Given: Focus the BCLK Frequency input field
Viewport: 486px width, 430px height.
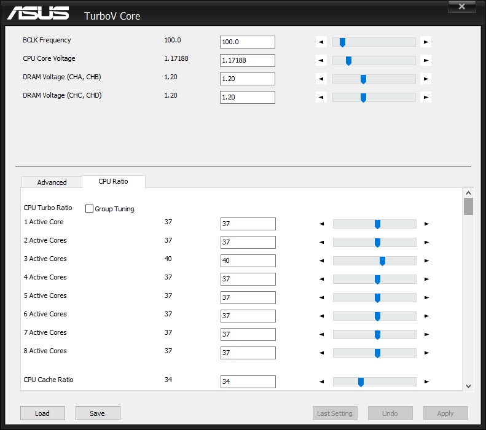Looking at the screenshot, I should point(248,42).
